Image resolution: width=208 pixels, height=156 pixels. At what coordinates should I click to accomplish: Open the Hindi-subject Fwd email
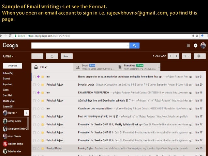119,117
